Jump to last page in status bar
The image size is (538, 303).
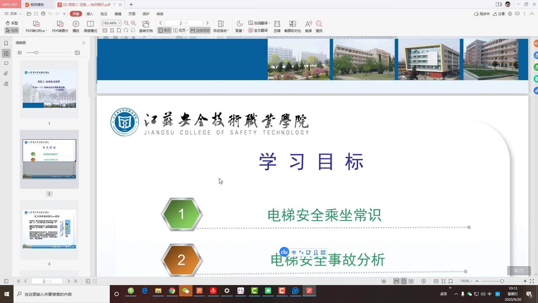click(x=75, y=281)
